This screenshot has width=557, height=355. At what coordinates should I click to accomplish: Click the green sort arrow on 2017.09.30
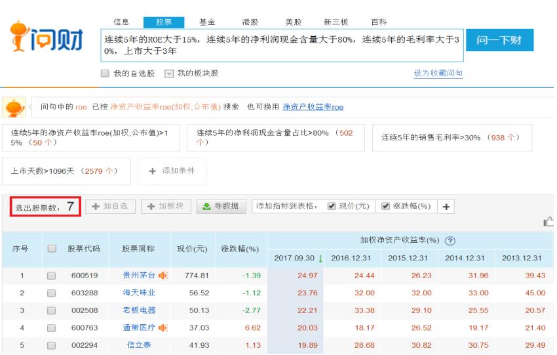(x=320, y=259)
